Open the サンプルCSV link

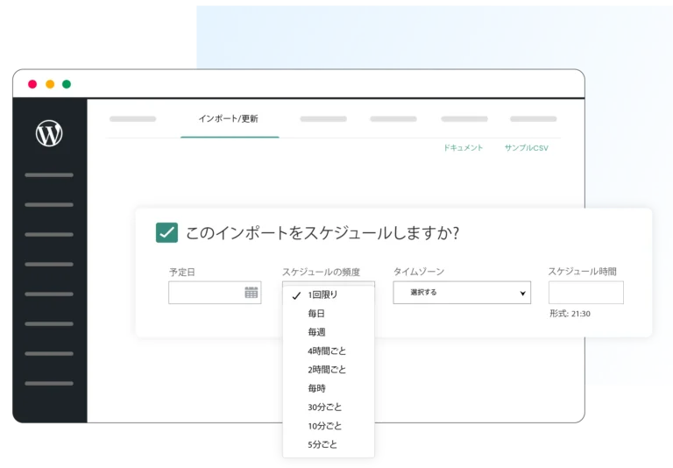[526, 148]
